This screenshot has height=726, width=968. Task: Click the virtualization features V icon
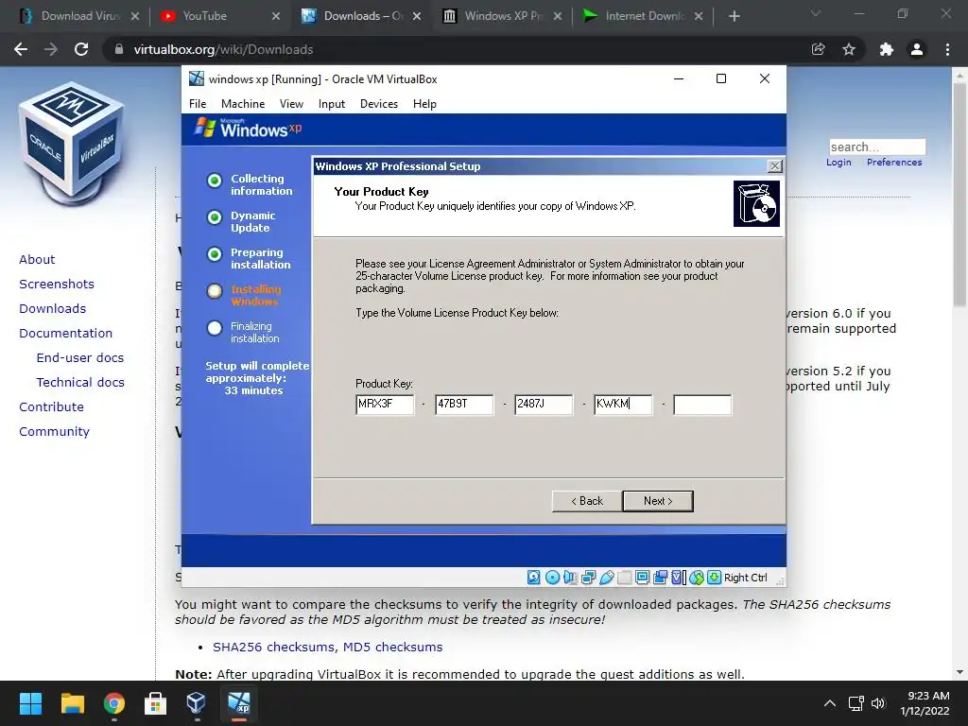click(679, 578)
